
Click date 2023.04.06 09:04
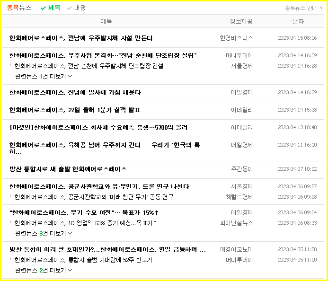pyautogui.click(x=297, y=212)
